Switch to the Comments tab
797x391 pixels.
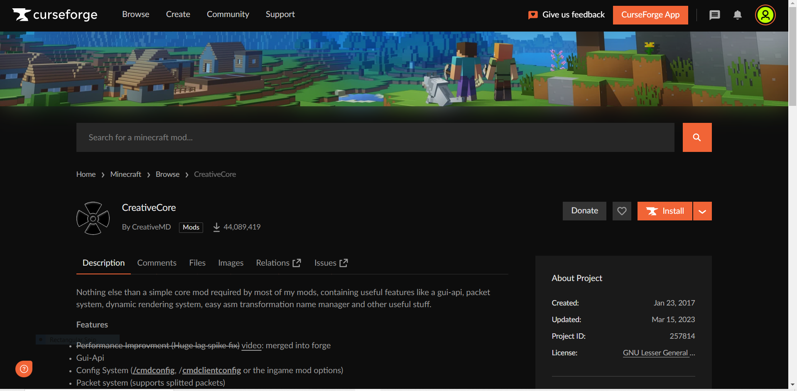click(x=157, y=263)
